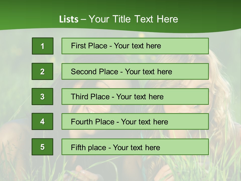Click the "Fifth place - Your text here" bar

point(135,147)
